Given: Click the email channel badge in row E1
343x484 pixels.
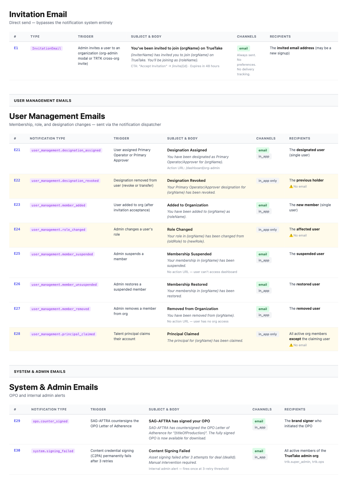Looking at the screenshot, I should 243,48.
